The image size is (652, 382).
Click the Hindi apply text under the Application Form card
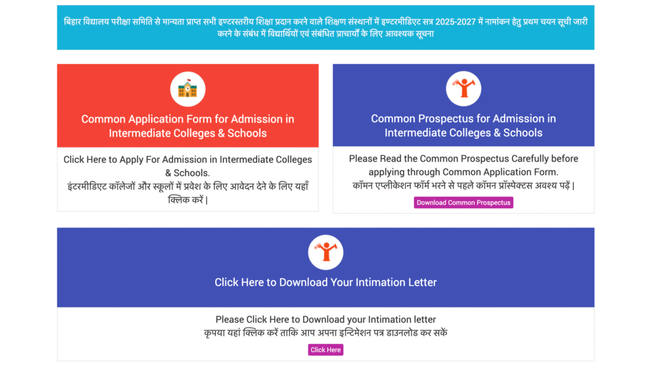tap(188, 193)
